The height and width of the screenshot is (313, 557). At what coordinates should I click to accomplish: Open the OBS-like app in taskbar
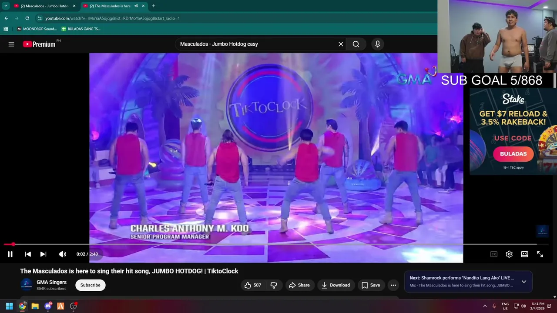pyautogui.click(x=74, y=306)
